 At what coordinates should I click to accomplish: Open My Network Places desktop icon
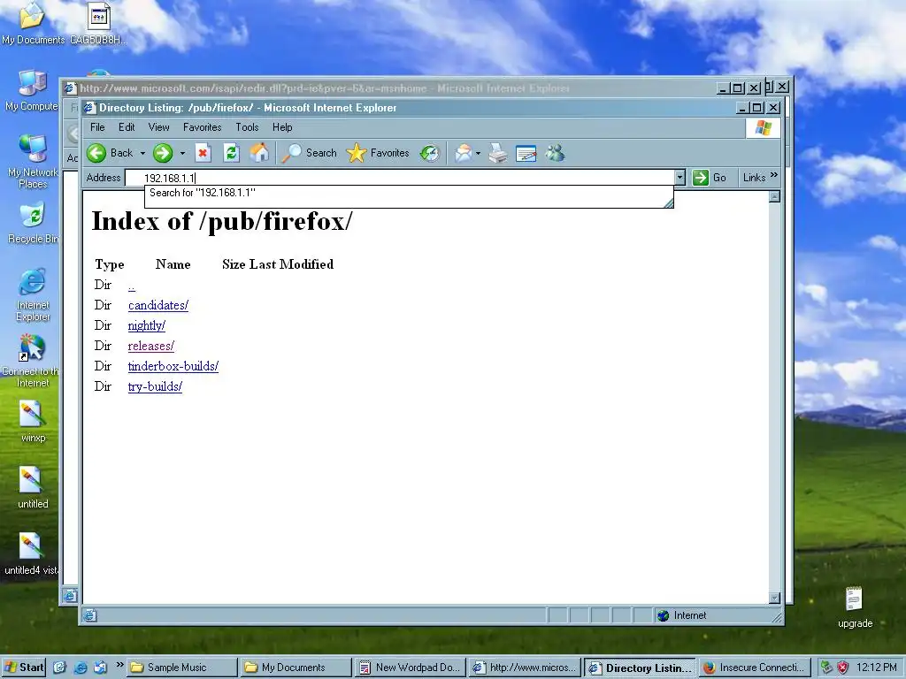(x=33, y=162)
